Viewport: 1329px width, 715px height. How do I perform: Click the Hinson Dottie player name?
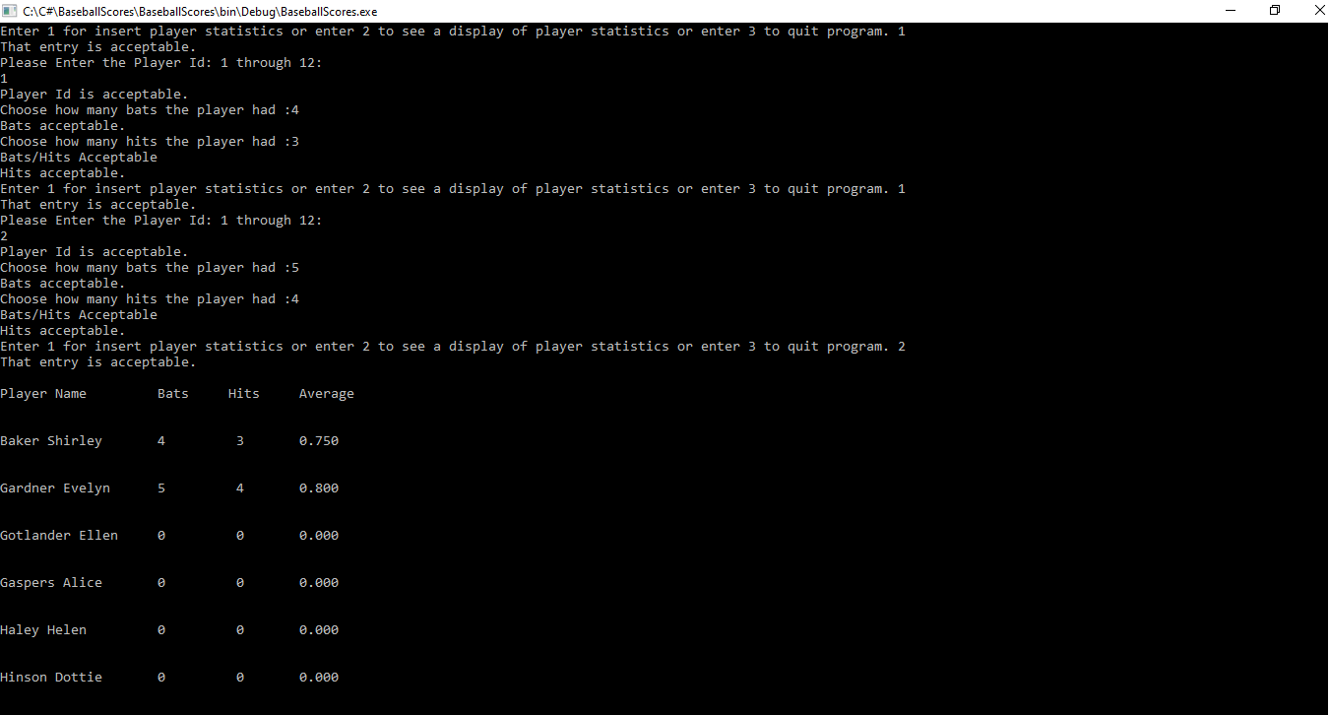[51, 678]
